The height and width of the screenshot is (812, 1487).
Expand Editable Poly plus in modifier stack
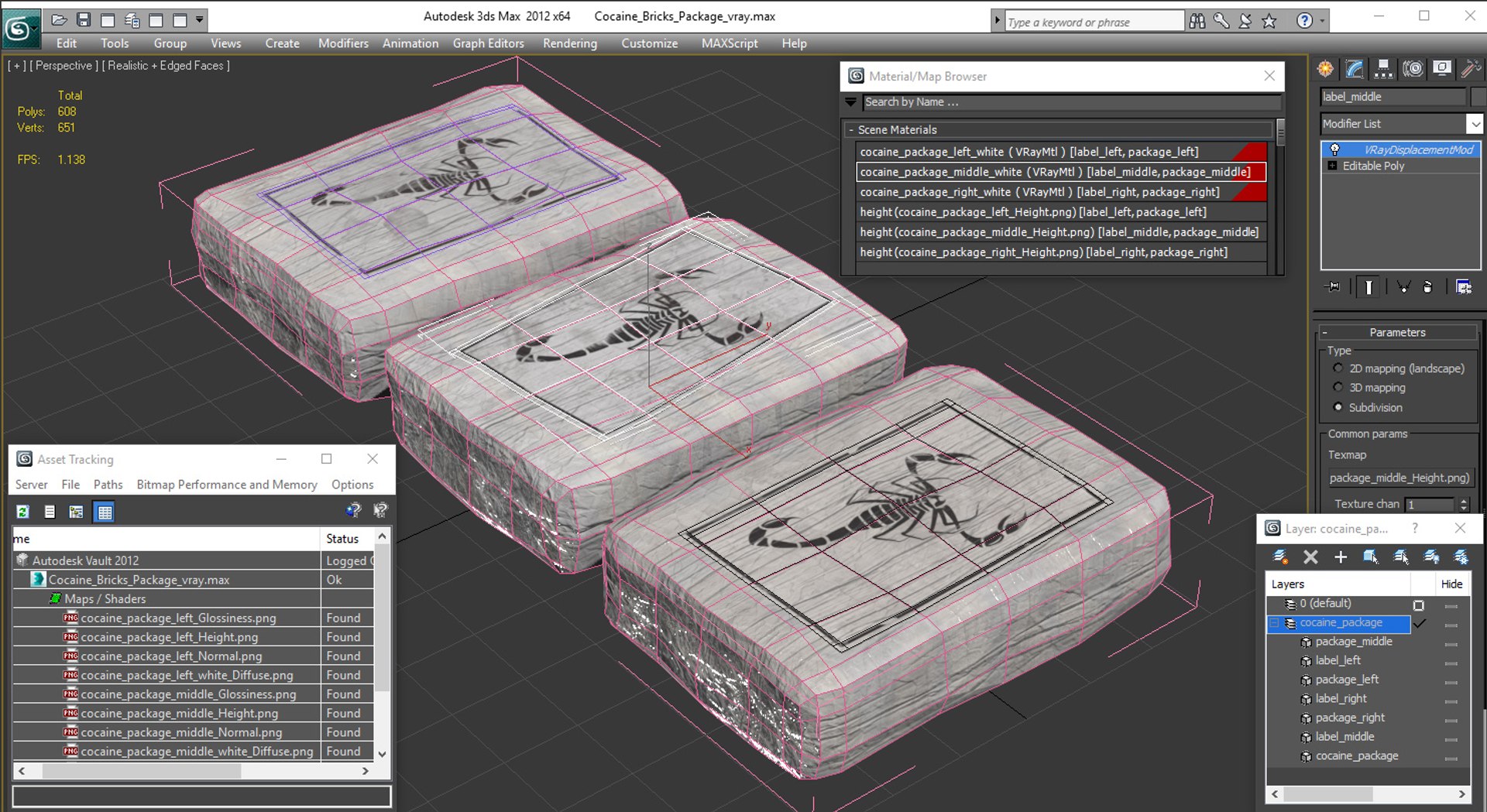click(1332, 166)
